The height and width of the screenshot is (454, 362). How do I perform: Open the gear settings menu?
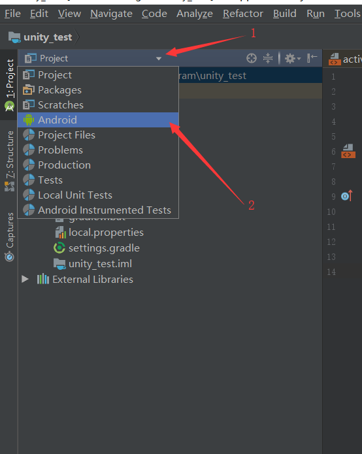pyautogui.click(x=292, y=58)
